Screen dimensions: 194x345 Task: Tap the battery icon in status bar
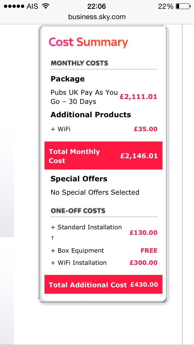click(x=183, y=6)
